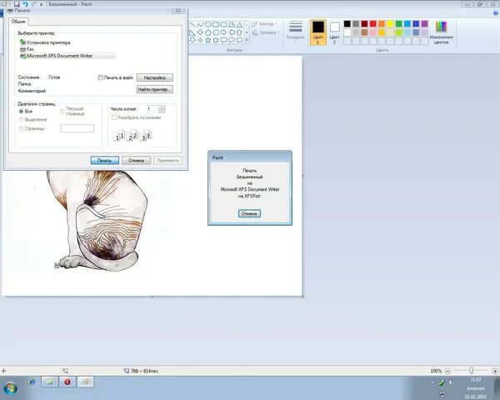
Task: Pick the purple swatch in palette
Action: (424, 24)
